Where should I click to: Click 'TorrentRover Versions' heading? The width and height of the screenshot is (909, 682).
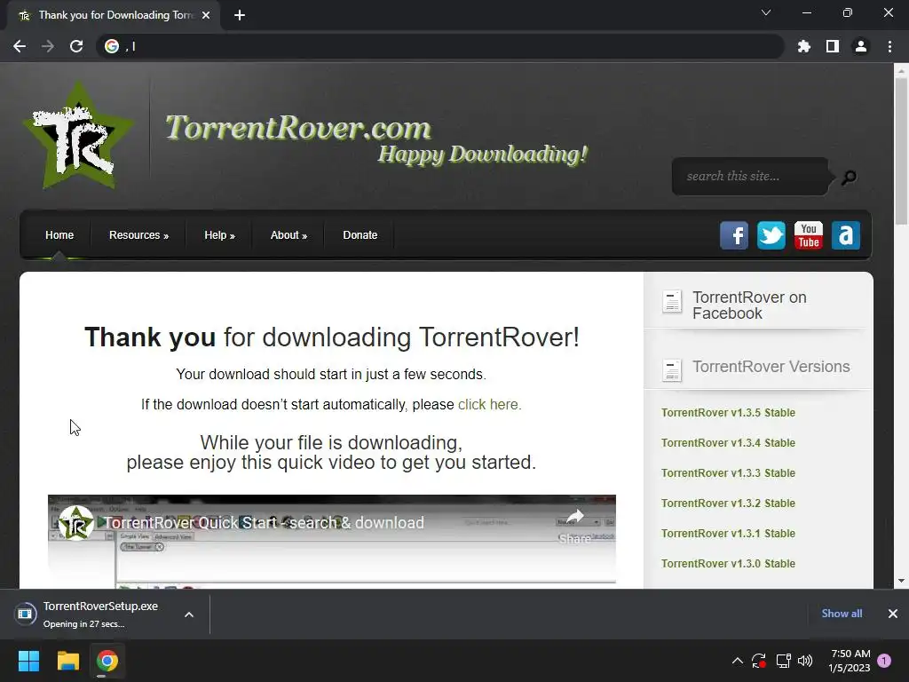point(771,367)
